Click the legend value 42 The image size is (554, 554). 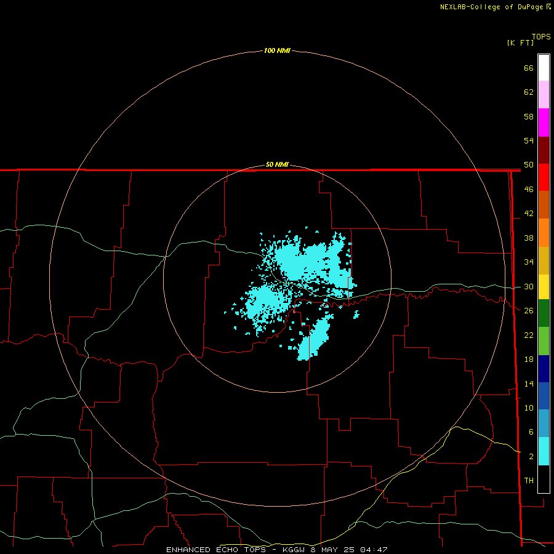(x=529, y=213)
